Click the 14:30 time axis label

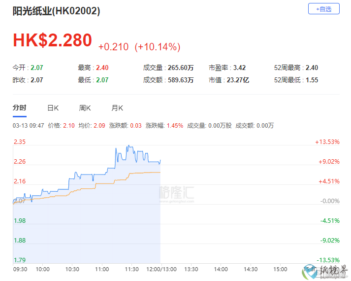251,269
